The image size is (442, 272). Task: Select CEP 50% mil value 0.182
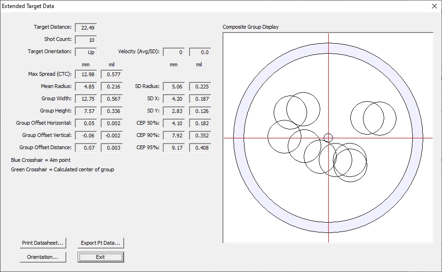(x=200, y=123)
